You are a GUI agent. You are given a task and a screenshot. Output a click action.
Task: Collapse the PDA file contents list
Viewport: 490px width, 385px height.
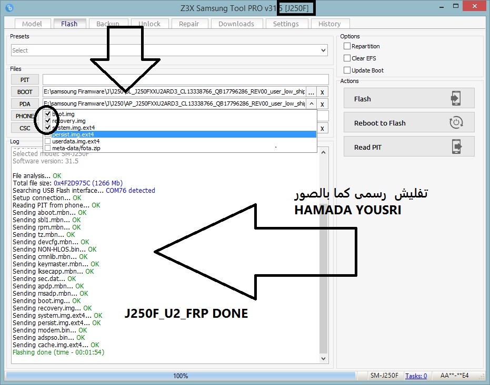pyautogui.click(x=312, y=104)
